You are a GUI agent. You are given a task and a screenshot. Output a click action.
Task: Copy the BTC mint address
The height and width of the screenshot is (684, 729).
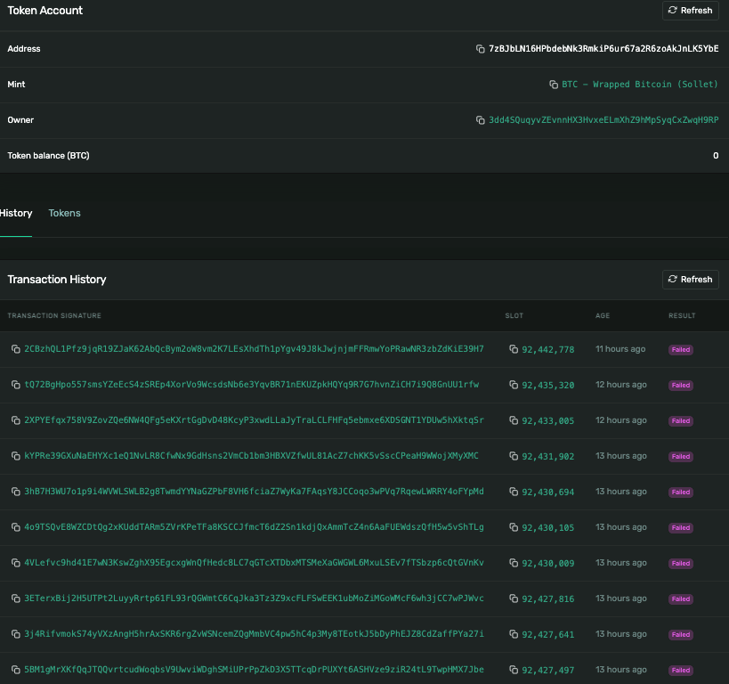coord(554,85)
